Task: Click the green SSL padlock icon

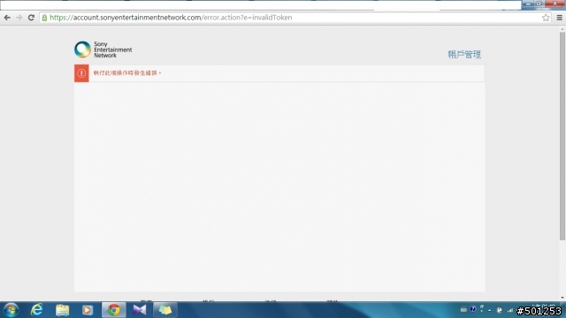Action: tap(44, 18)
